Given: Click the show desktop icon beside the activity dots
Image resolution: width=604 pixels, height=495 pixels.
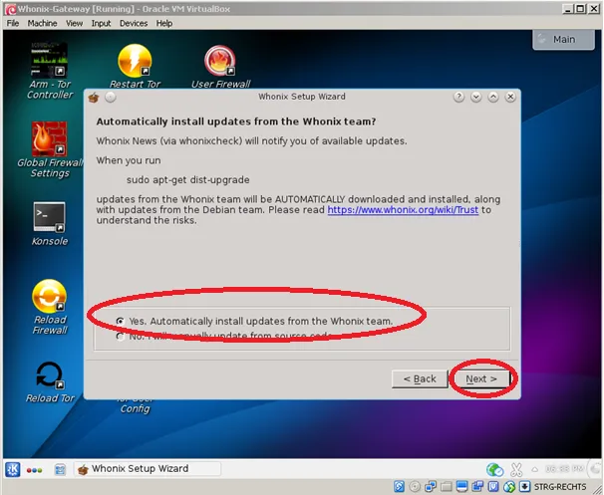Looking at the screenshot, I should (60, 469).
